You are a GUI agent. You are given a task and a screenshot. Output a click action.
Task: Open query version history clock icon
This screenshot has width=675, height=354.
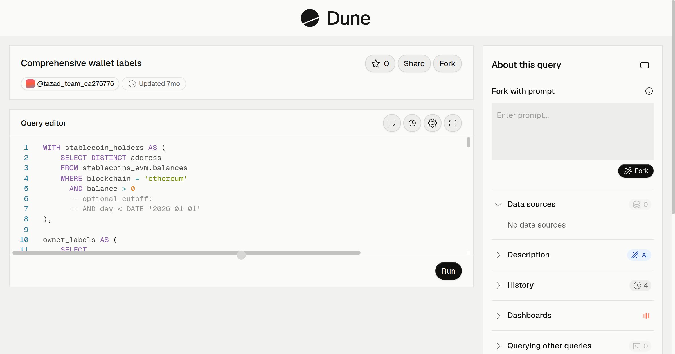point(412,123)
